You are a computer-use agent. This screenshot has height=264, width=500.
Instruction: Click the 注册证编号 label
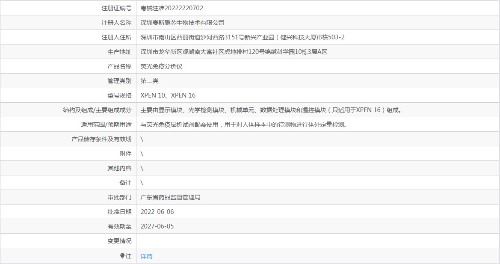116,8
